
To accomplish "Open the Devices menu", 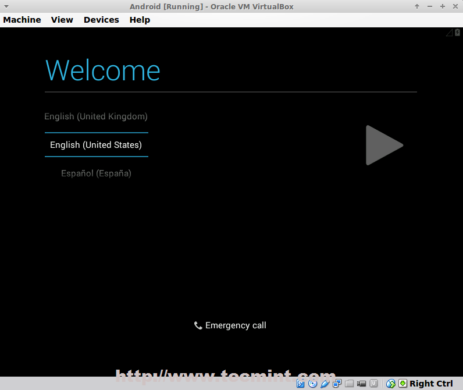I will click(x=101, y=20).
